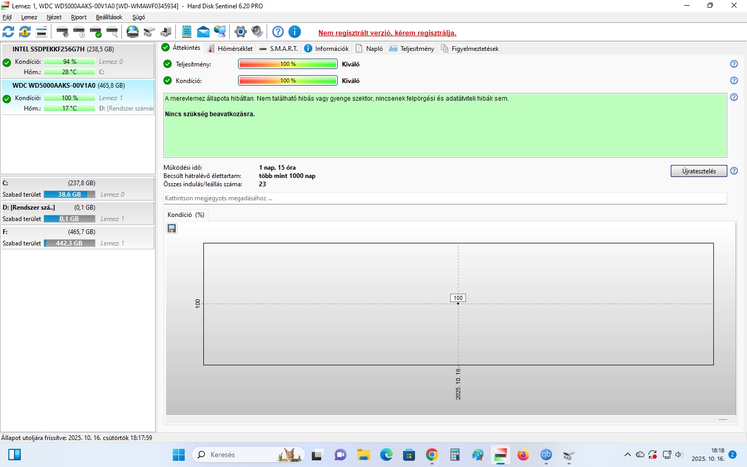Click the refresh with warning icon
This screenshot has height=467, width=747.
(25, 32)
